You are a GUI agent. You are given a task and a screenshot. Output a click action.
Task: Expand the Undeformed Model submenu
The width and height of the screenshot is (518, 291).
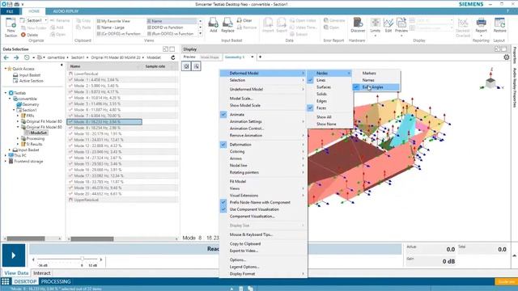tap(263, 89)
